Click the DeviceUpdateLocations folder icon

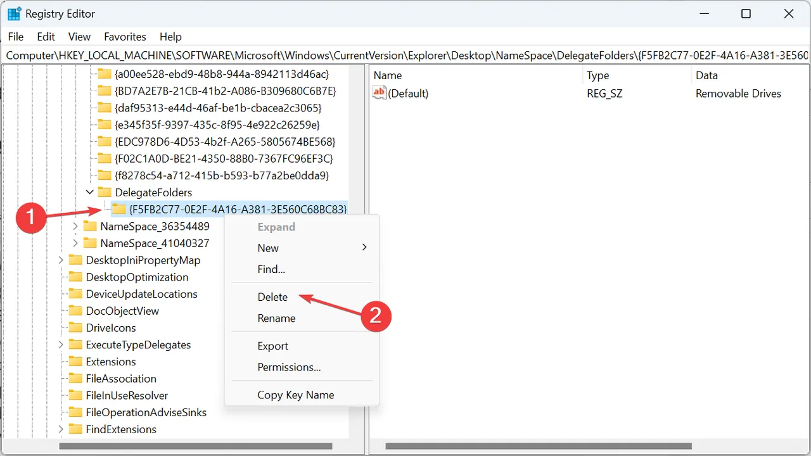click(x=75, y=294)
